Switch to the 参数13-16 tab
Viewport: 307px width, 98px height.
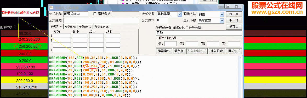102,27
